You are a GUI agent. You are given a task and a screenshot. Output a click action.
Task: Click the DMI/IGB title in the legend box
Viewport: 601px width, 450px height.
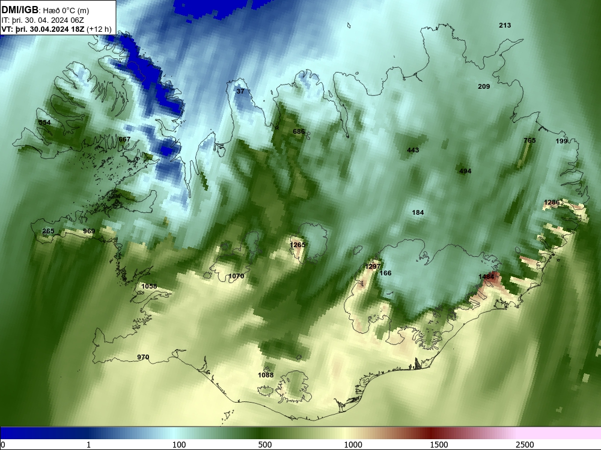tap(20, 10)
